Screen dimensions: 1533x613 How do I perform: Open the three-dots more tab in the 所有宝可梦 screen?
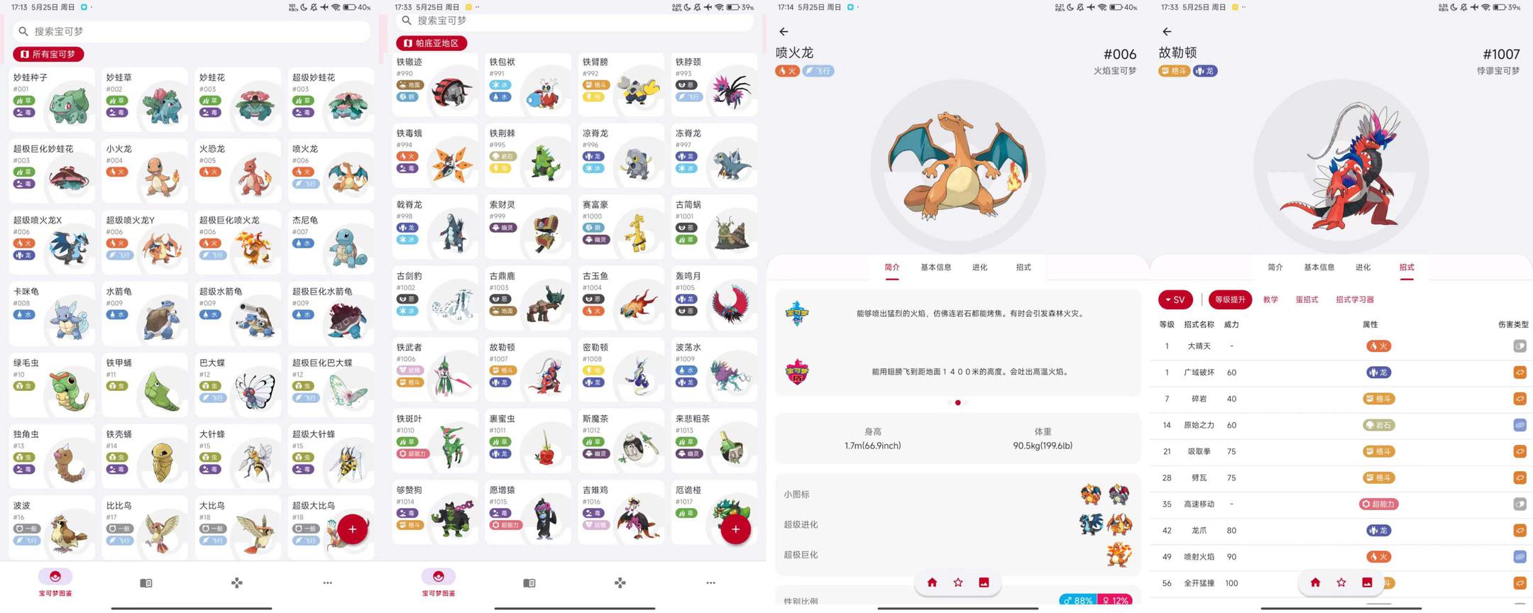pos(328,583)
